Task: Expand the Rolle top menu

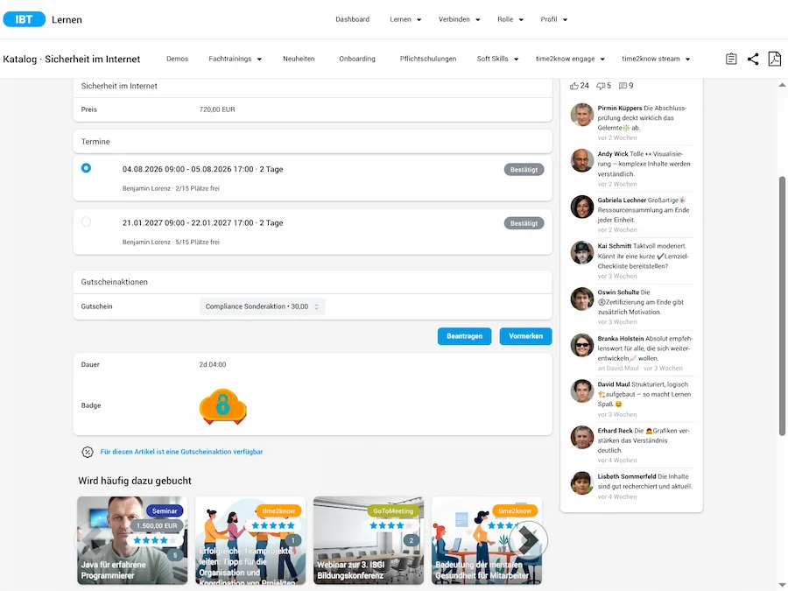Action: (x=510, y=19)
